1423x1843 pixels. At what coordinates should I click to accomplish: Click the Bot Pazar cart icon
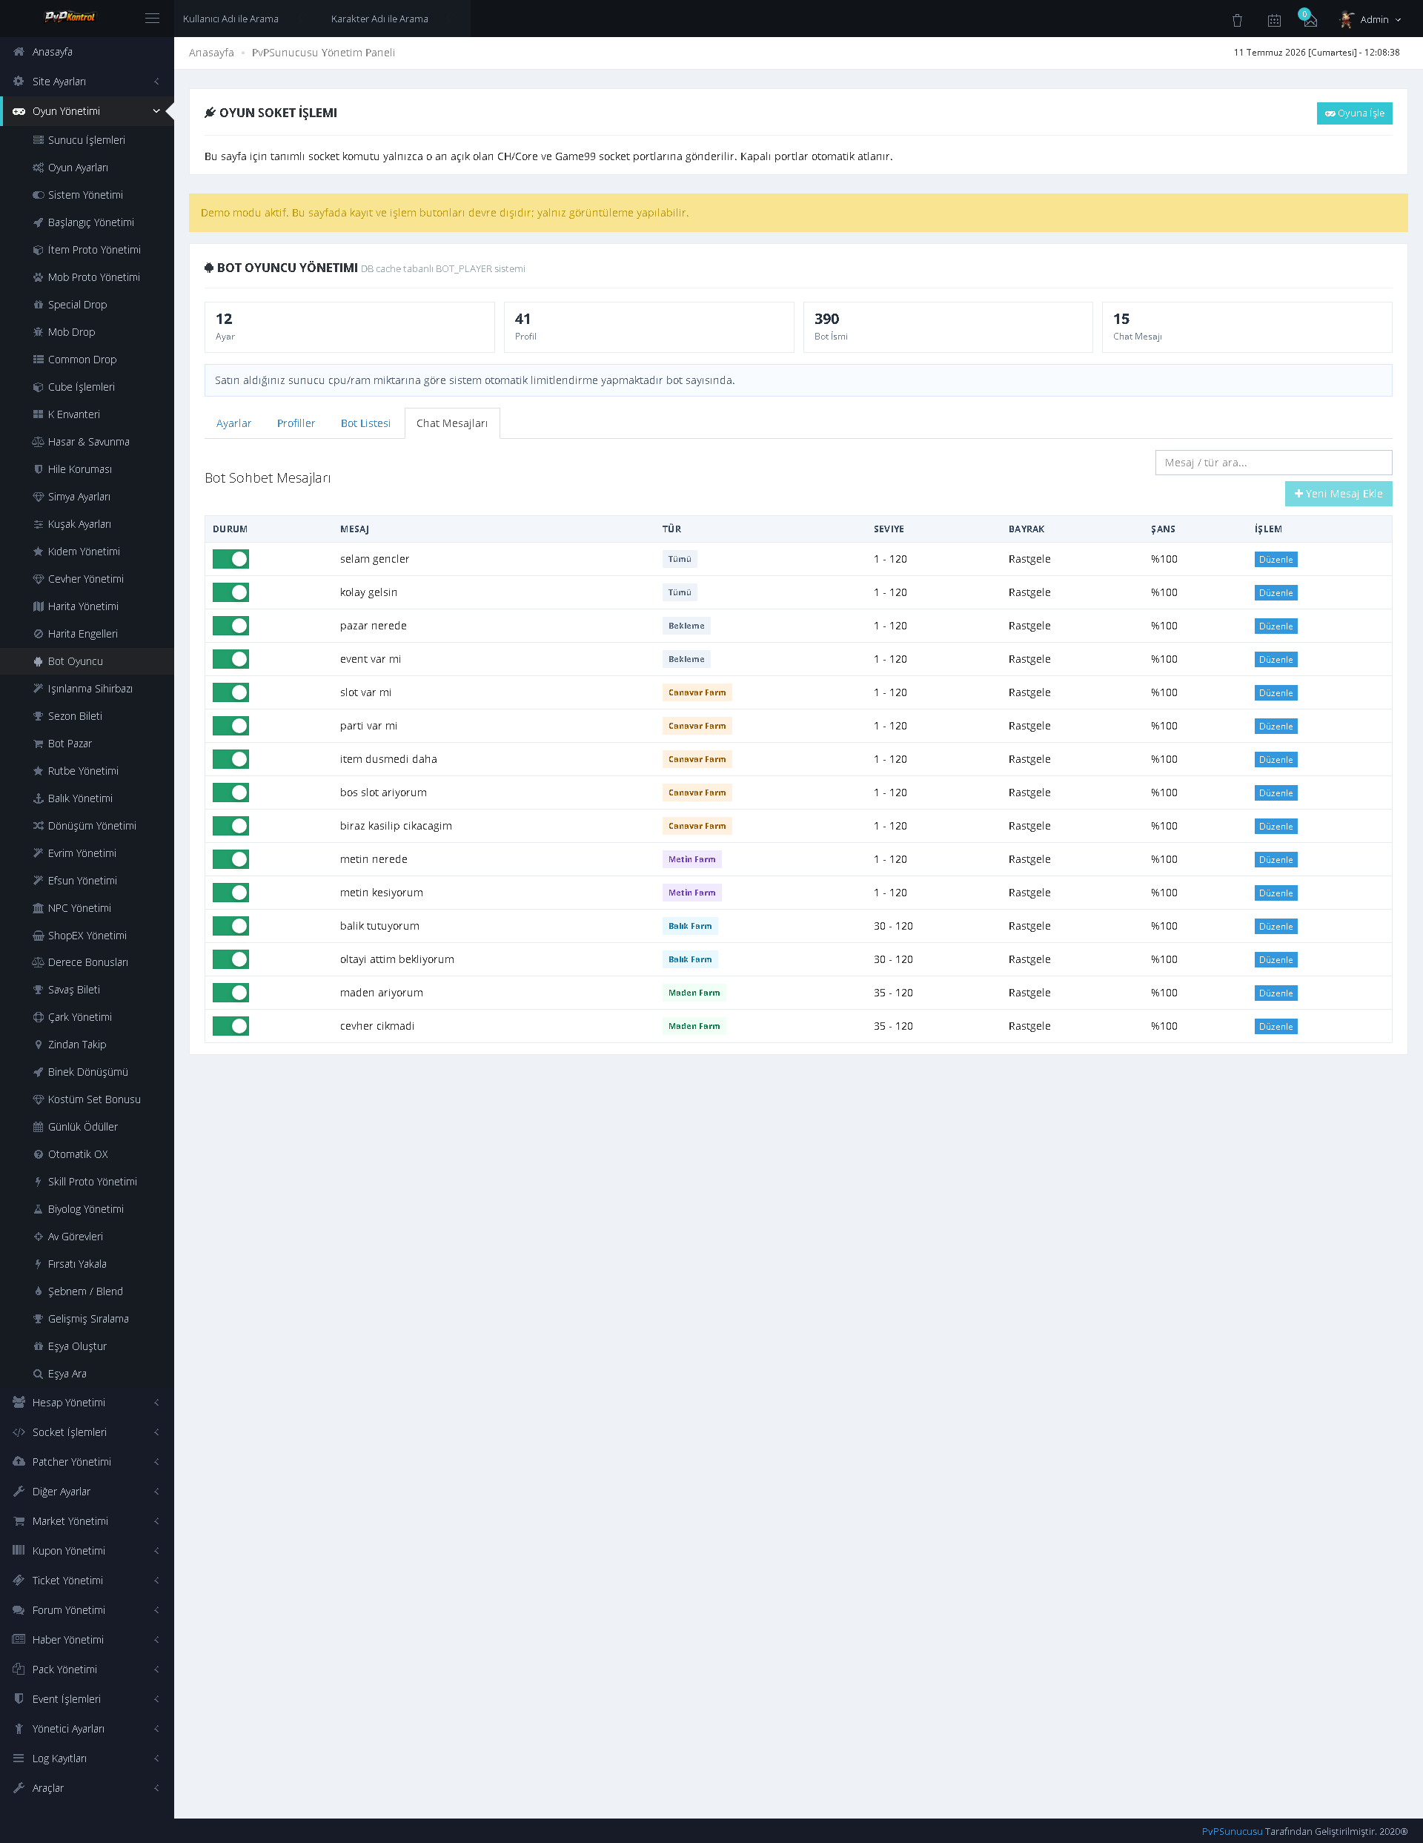pos(38,744)
